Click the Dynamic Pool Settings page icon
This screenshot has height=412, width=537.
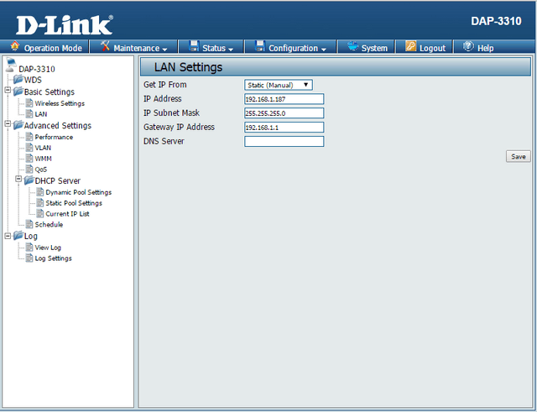click(40, 192)
